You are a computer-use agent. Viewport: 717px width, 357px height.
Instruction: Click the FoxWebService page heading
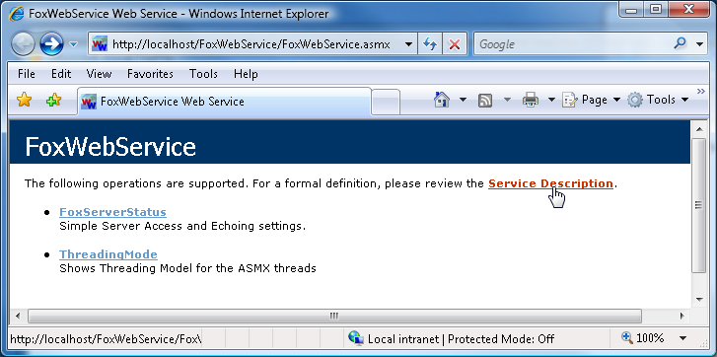(x=110, y=147)
